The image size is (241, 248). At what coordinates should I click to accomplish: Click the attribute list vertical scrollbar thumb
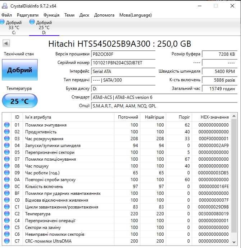click(x=234, y=176)
